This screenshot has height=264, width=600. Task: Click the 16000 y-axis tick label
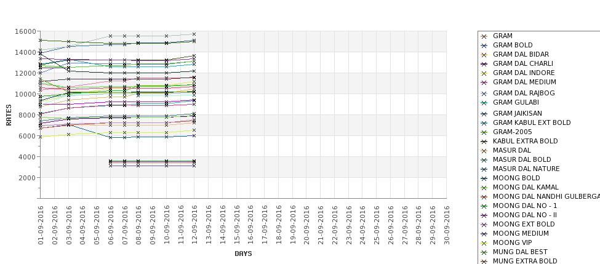(x=25, y=31)
